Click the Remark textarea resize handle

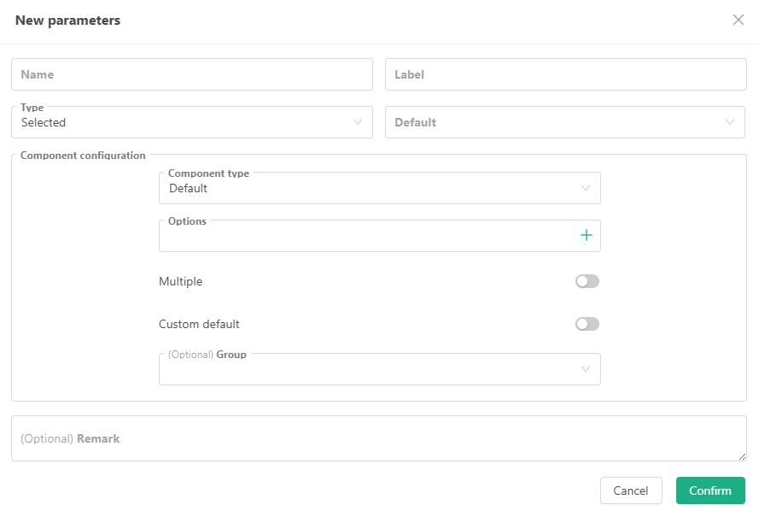tap(742, 456)
